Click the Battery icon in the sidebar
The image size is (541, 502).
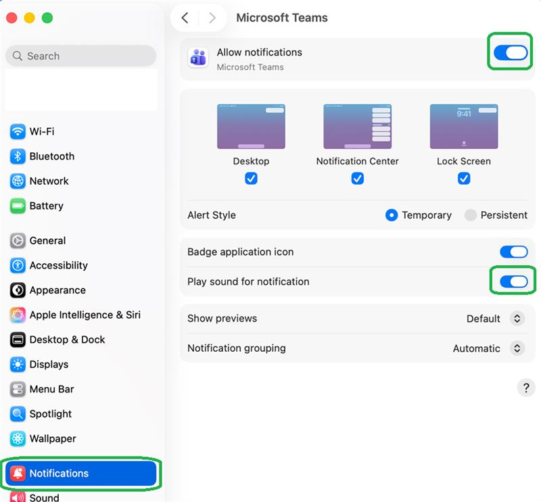[18, 206]
